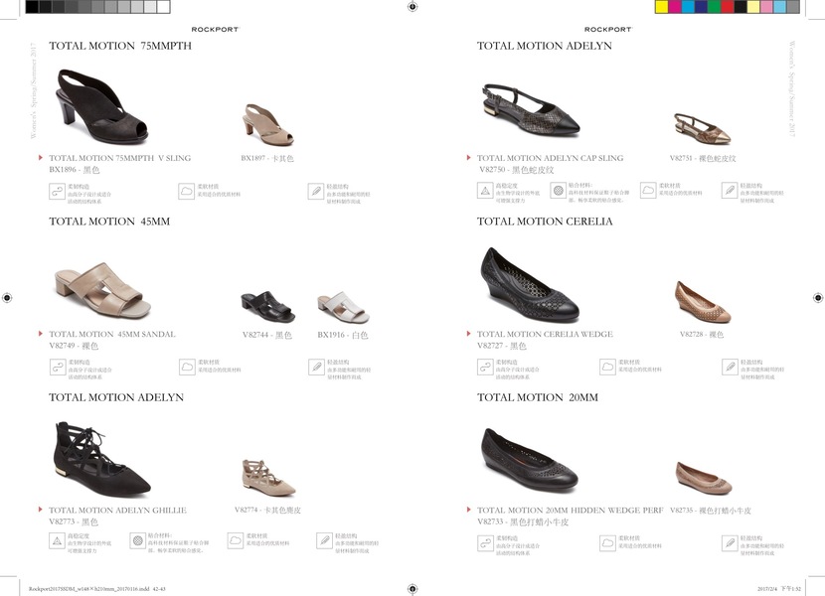Click the mesh circle icon under Adelyn Ghillie
825x596 pixels.
(137, 540)
